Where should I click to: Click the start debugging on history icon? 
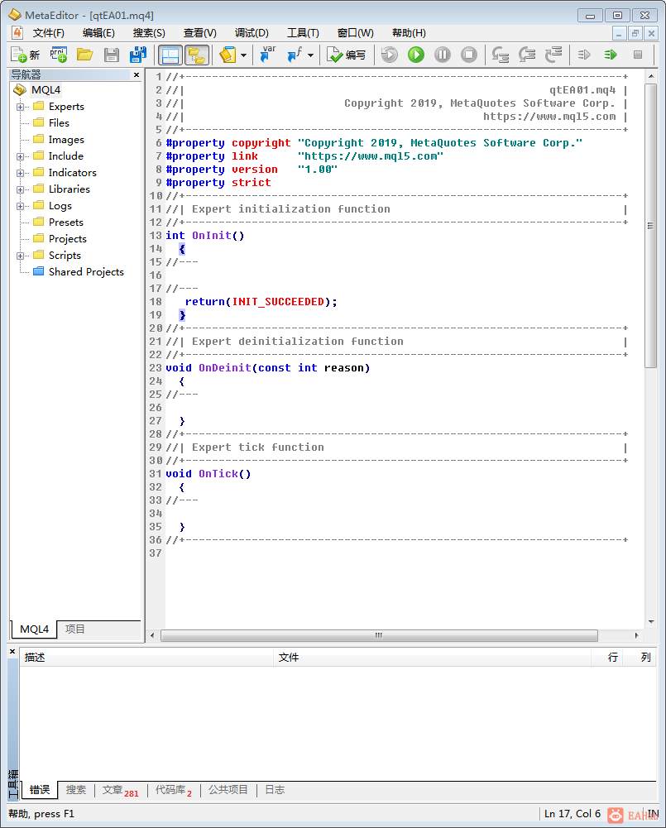pyautogui.click(x=389, y=55)
